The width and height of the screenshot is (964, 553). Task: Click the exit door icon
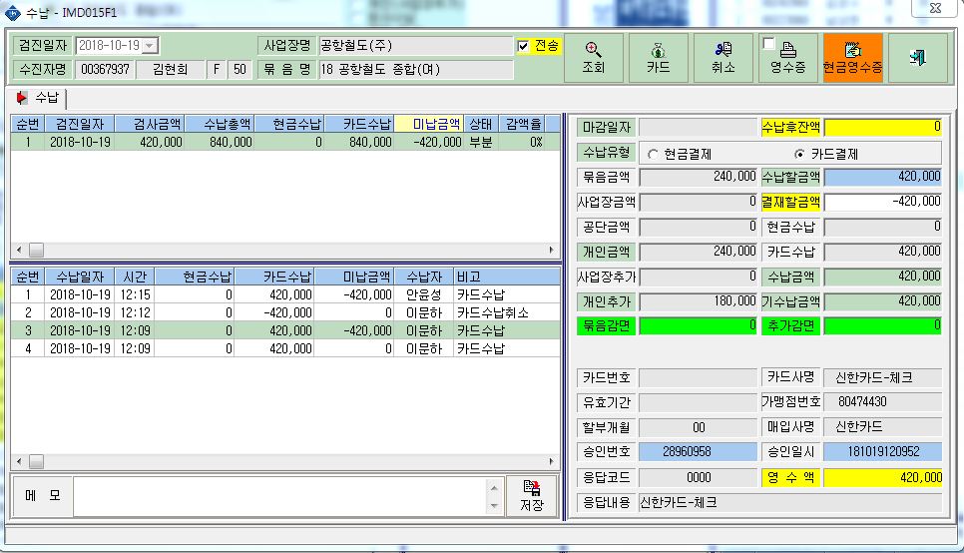point(918,58)
